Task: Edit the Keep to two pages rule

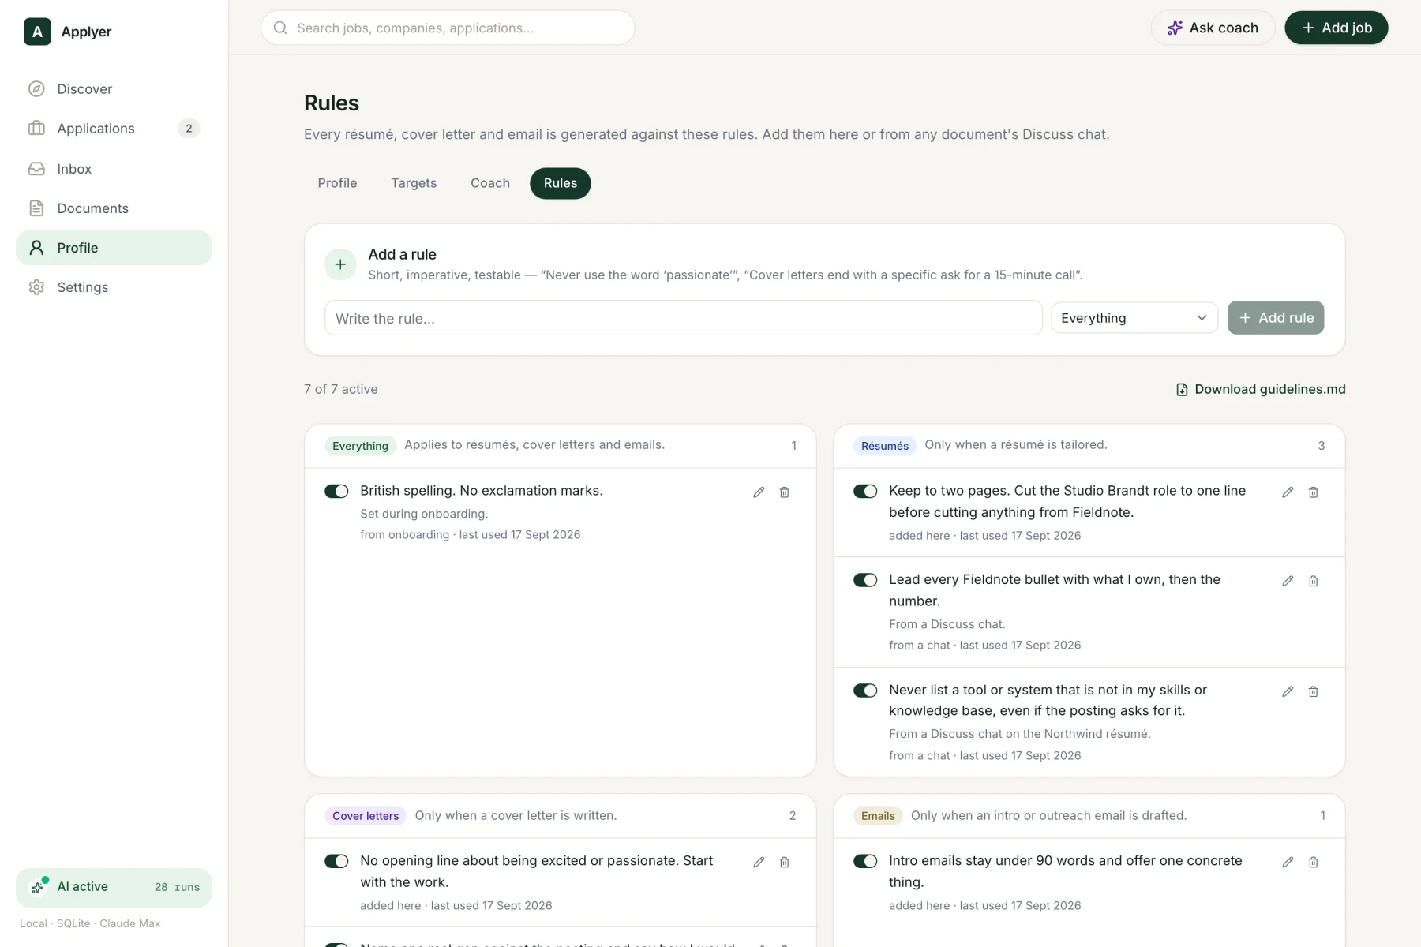Action: 1288,492
